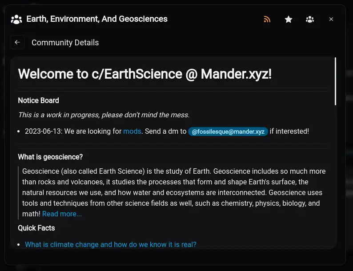Click the community group icon beside the title
This screenshot has width=353, height=271.
(16, 19)
